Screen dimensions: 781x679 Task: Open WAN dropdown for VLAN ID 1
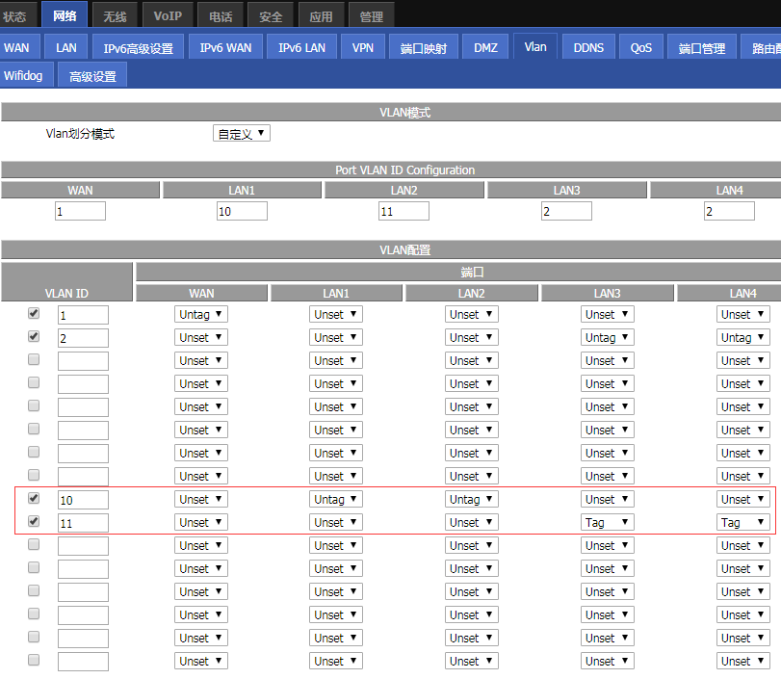200,314
